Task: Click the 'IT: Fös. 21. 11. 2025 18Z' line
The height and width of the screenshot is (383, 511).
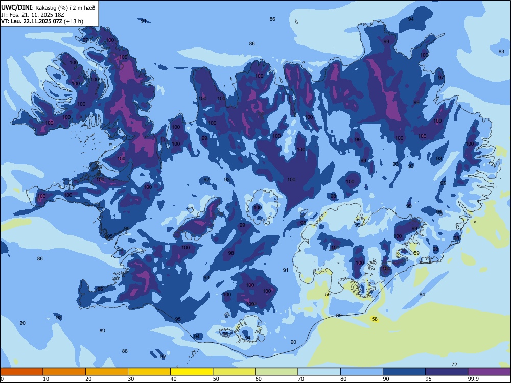Action: point(33,15)
